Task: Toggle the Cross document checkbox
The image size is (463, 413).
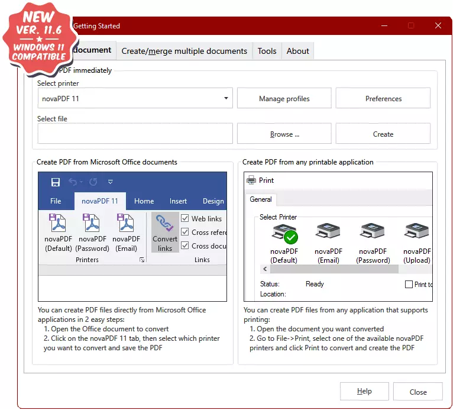Action: click(x=185, y=246)
